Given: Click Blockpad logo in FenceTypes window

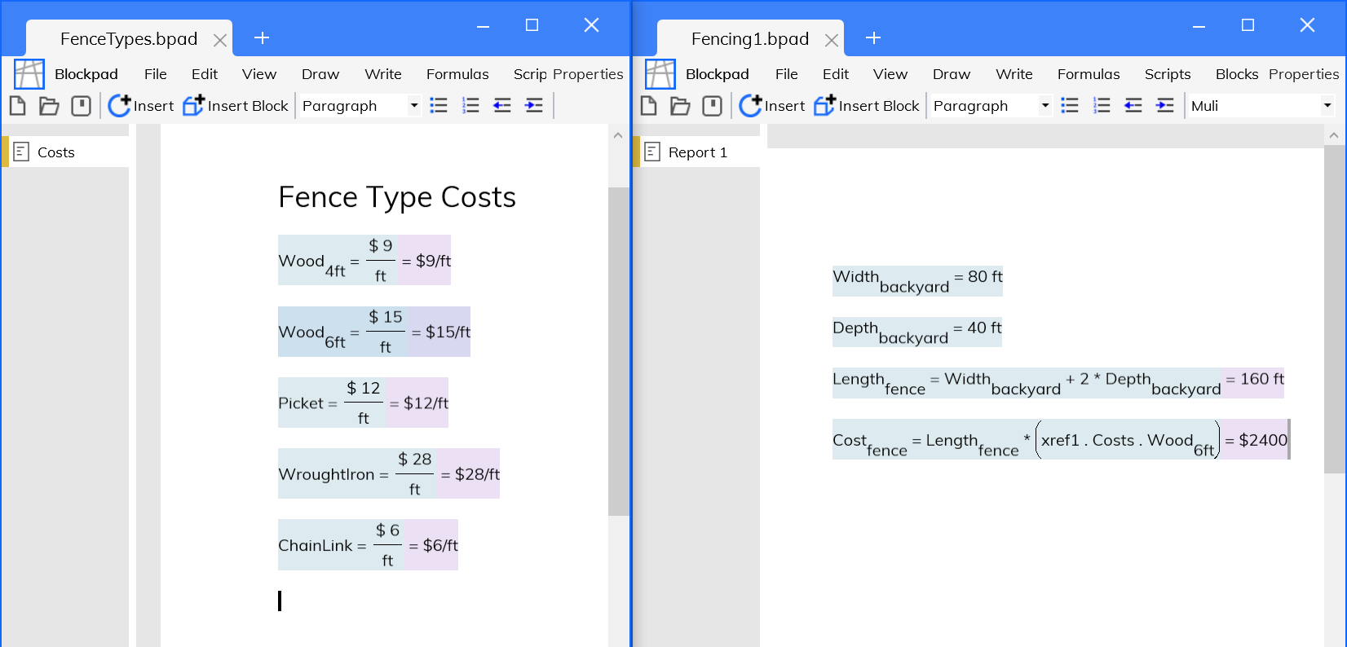Looking at the screenshot, I should (29, 74).
